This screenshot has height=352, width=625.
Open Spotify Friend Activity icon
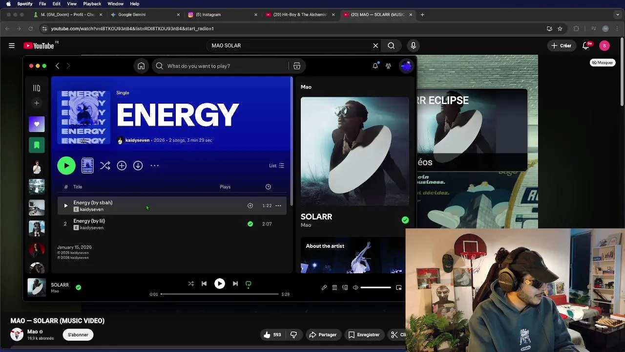coord(388,66)
